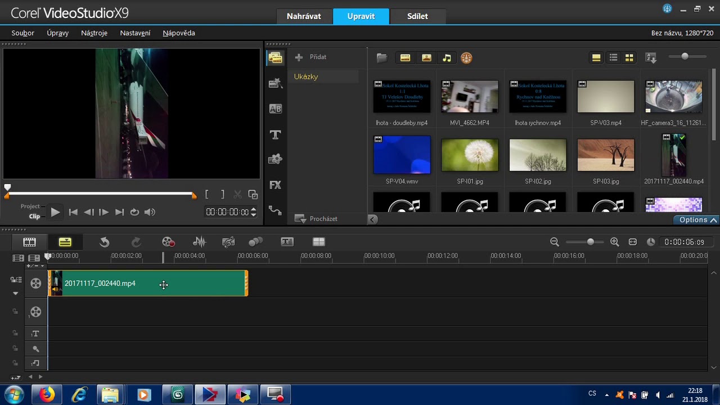Select the 20171117_002440.mp4 clip on timeline
The width and height of the screenshot is (720, 405).
coord(148,283)
